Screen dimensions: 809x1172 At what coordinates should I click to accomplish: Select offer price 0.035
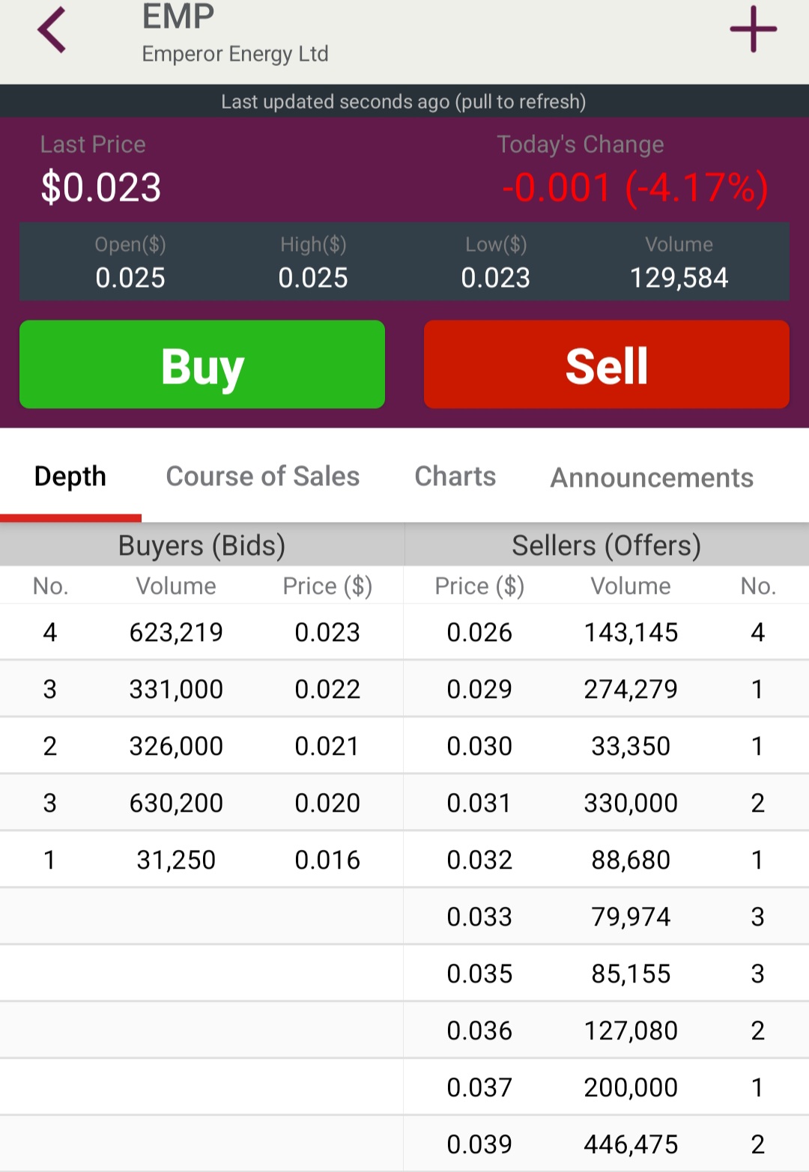[x=479, y=974]
